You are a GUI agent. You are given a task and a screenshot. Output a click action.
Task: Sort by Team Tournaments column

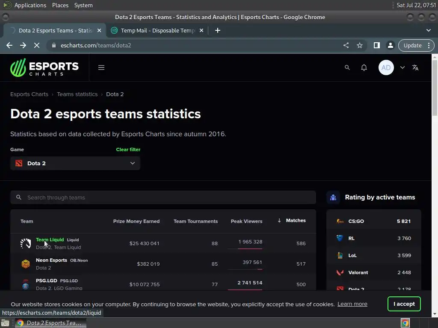(195, 221)
